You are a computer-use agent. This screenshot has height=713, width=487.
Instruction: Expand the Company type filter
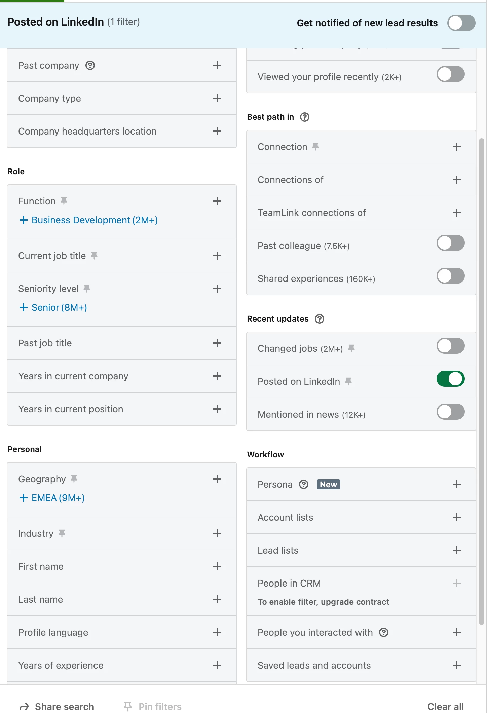pyautogui.click(x=217, y=98)
